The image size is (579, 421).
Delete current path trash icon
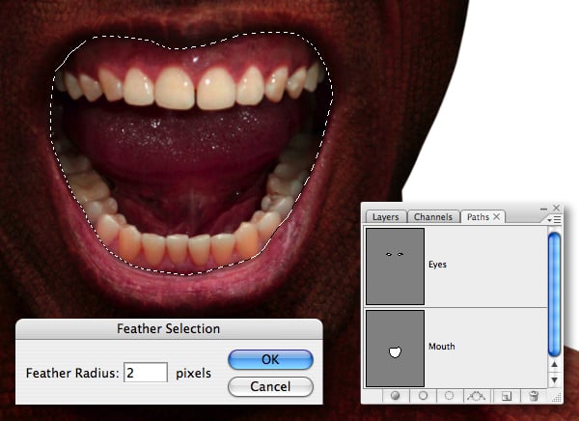click(534, 396)
